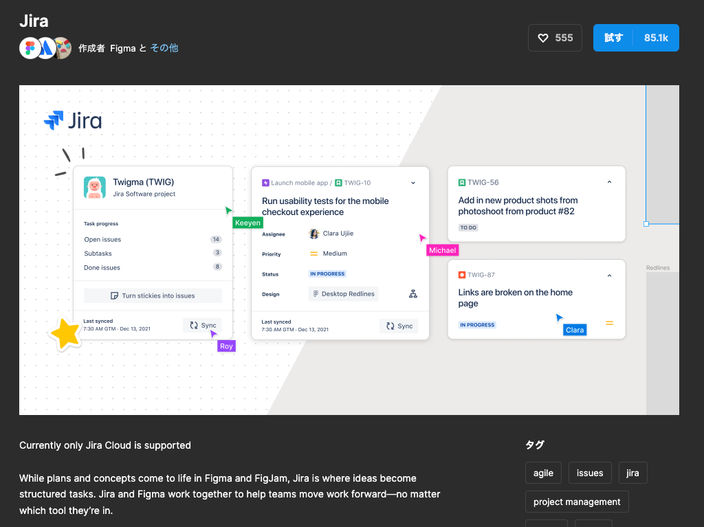Click the medium priority icon in TWIG-10 card

click(x=313, y=254)
